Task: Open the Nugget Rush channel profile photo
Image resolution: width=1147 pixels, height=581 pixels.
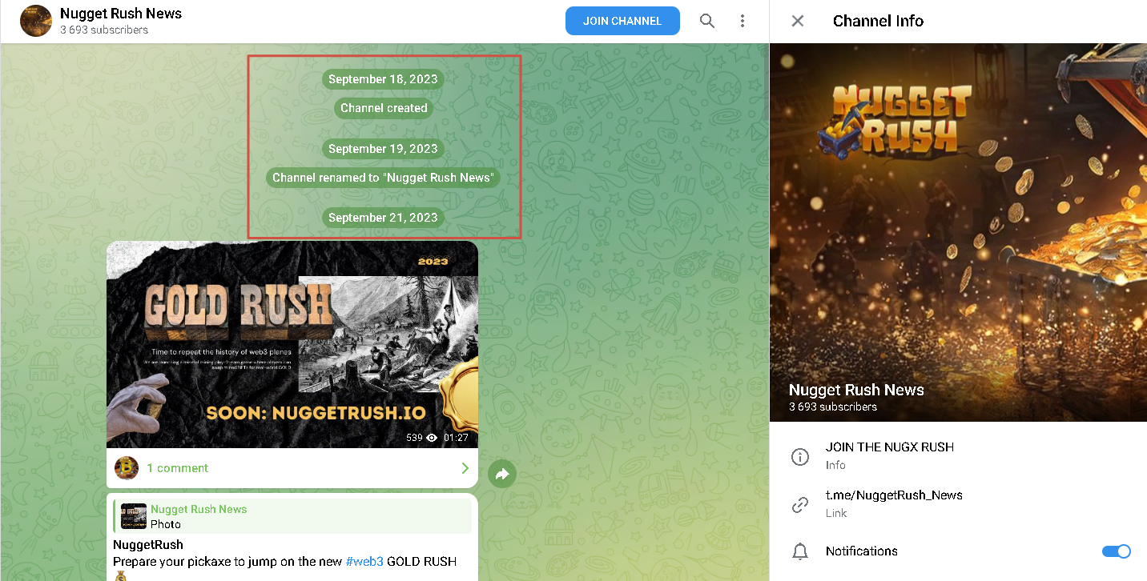Action: (958, 232)
